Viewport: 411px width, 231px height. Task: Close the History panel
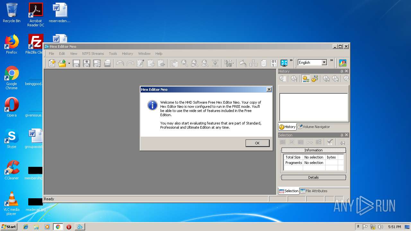click(346, 71)
